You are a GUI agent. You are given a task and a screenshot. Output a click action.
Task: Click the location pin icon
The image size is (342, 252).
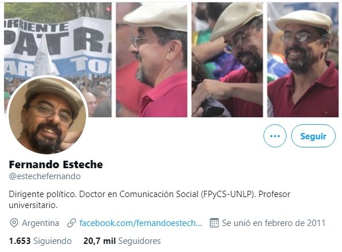click(14, 223)
